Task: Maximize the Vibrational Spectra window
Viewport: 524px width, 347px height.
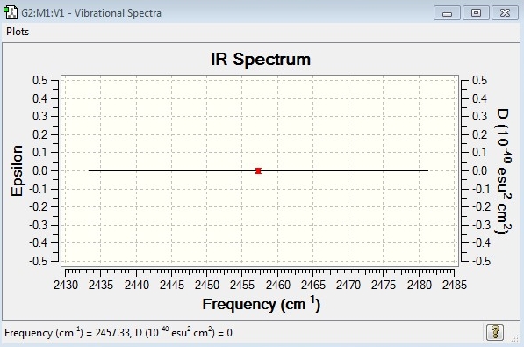Action: 476,13
